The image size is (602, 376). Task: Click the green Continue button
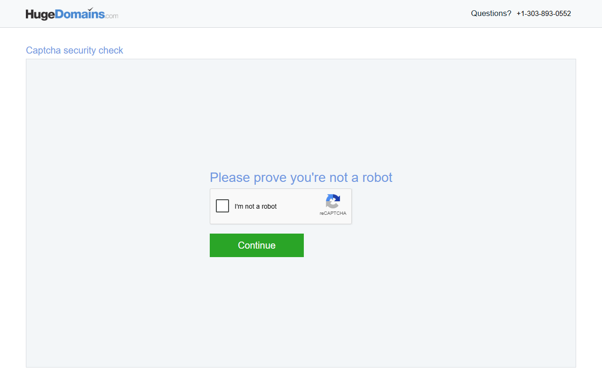257,245
